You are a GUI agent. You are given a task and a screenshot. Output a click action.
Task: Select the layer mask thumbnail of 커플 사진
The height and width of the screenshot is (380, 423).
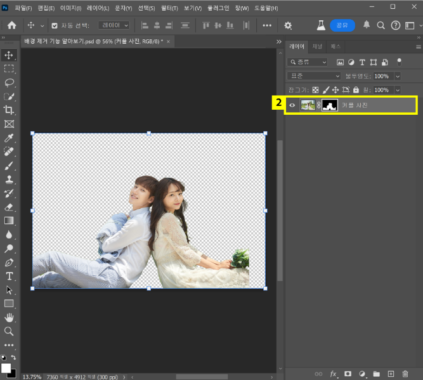[x=329, y=105]
